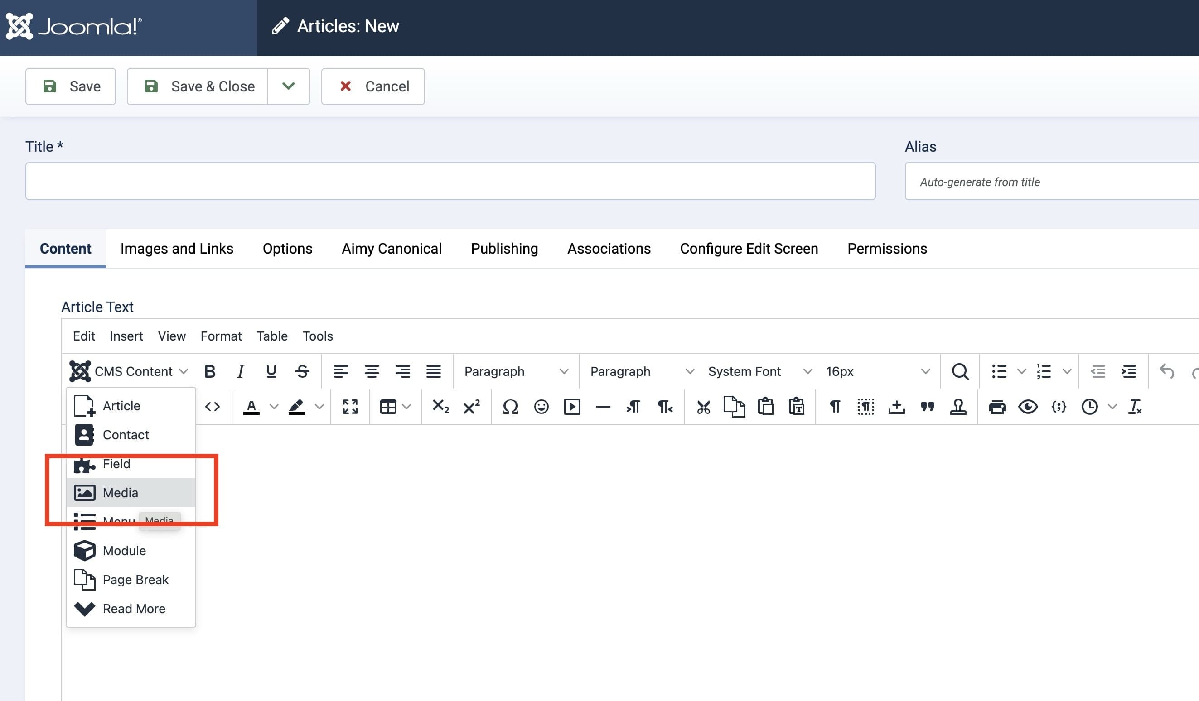
Task: Center align the text
Action: click(x=372, y=371)
